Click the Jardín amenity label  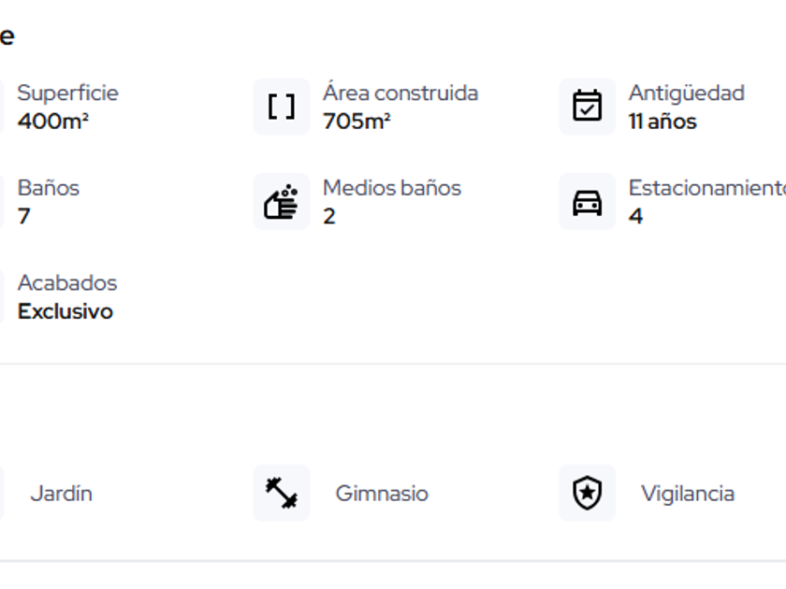[61, 494]
